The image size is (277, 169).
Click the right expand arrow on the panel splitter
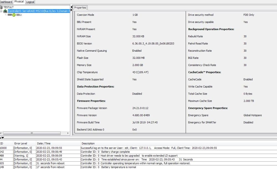click(x=71, y=10)
